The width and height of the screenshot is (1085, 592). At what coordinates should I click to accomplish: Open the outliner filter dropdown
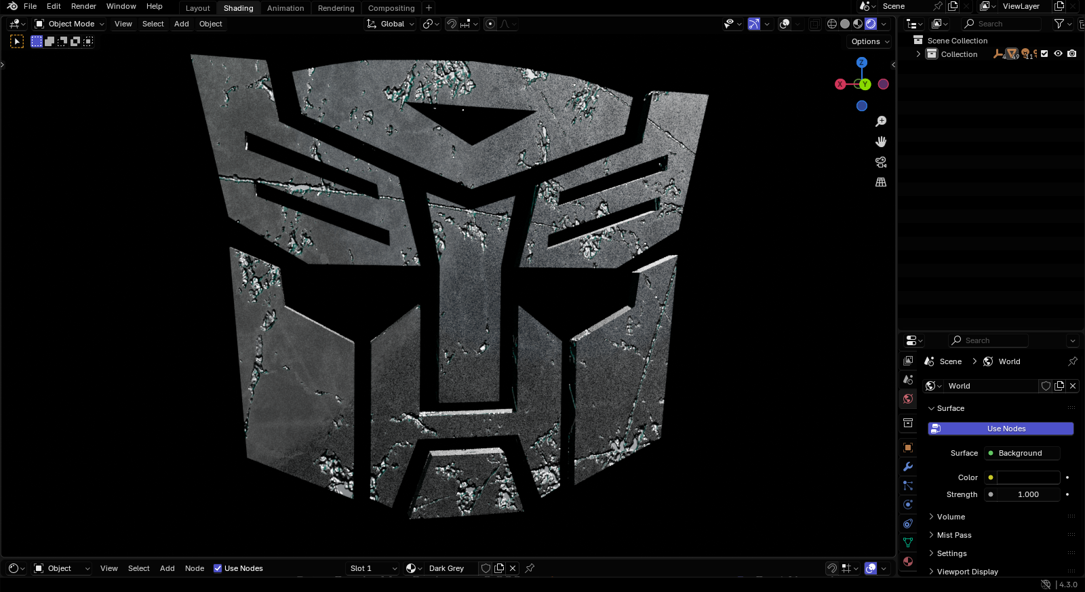click(x=1063, y=24)
